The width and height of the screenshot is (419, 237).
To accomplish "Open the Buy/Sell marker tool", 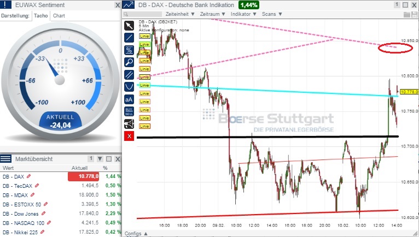I will (129, 111).
